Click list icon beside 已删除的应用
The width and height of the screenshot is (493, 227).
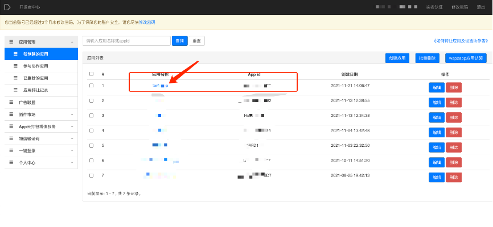pyautogui.click(x=16, y=78)
